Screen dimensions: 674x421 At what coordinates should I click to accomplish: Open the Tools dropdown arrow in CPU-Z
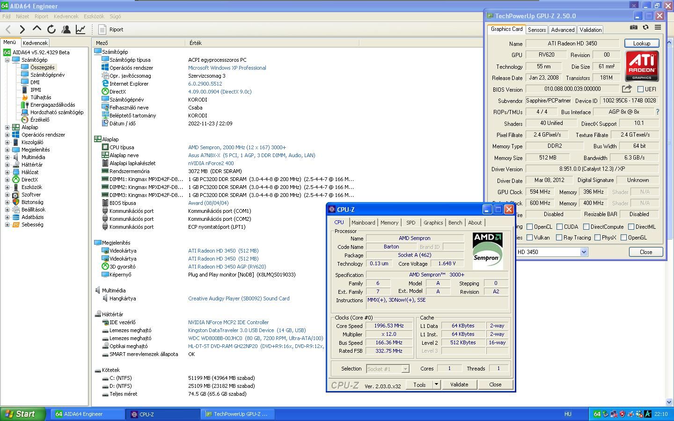pyautogui.click(x=436, y=385)
